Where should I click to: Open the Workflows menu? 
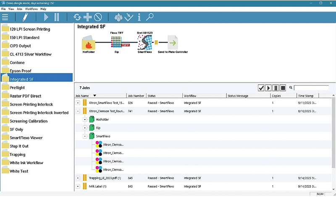point(31,9)
